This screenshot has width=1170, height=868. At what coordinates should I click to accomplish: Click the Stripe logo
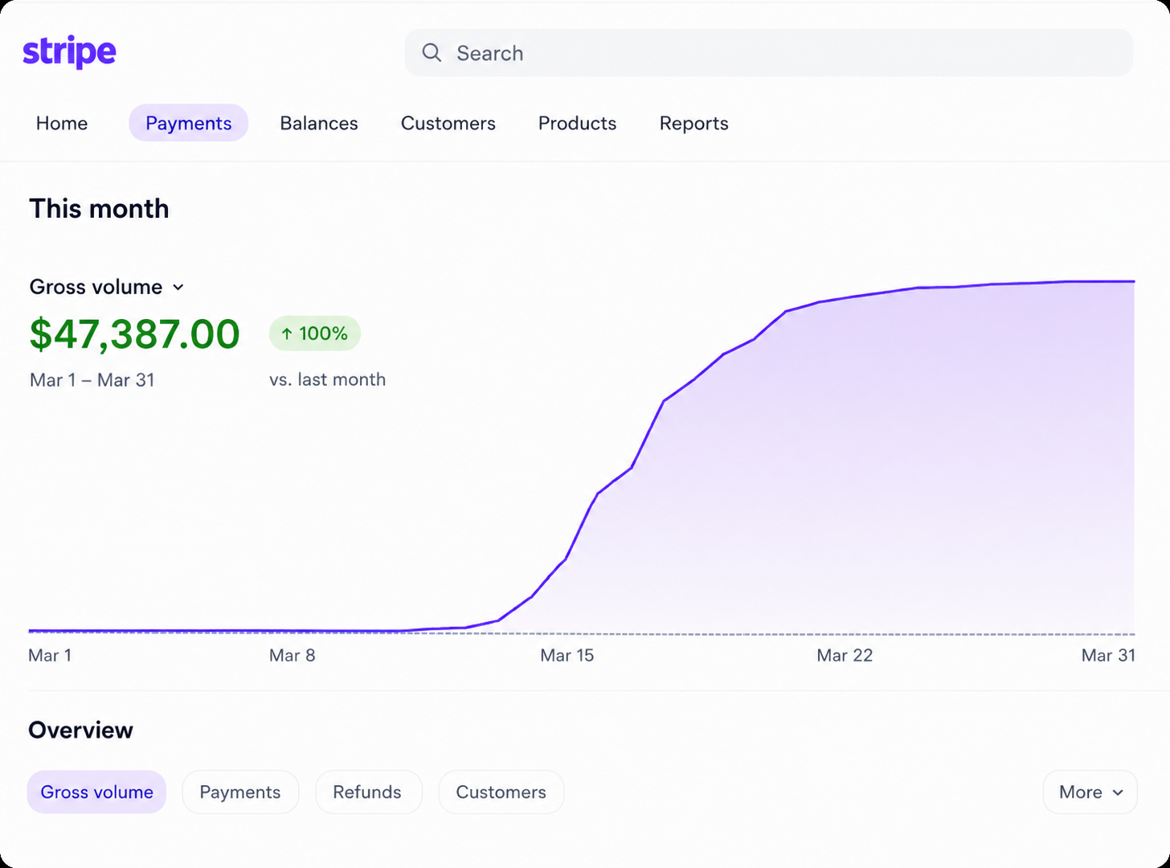click(69, 52)
